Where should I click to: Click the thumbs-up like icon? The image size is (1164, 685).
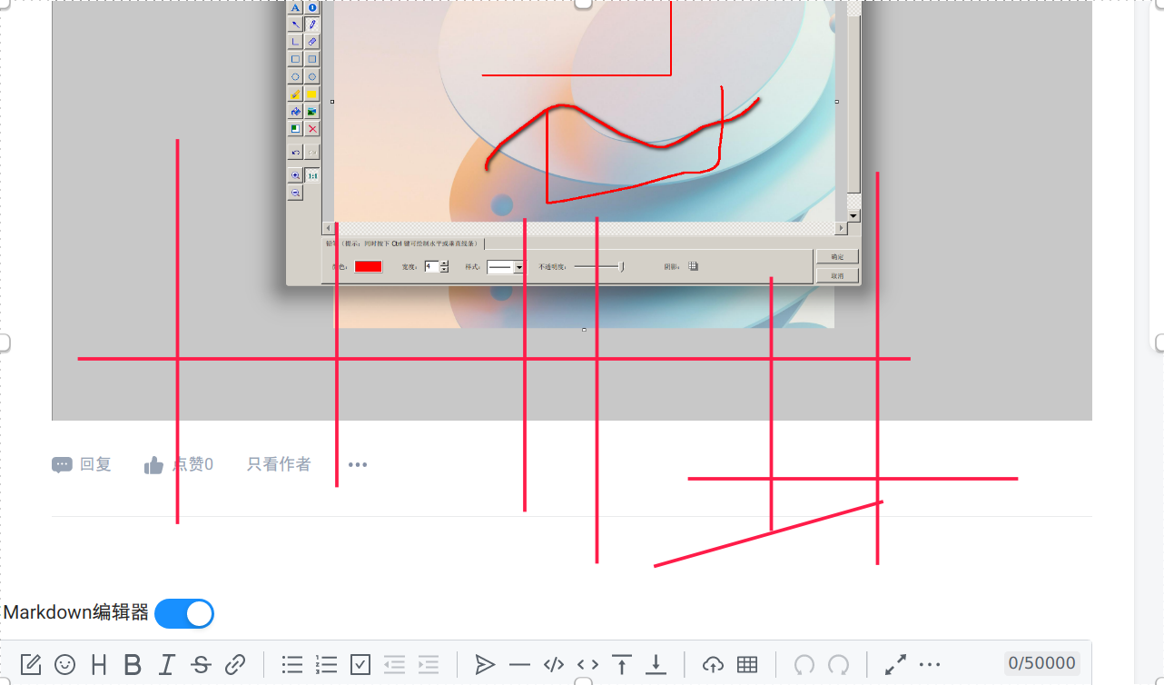[x=153, y=465]
